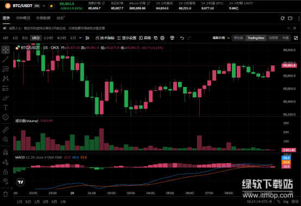Switch to TradingView chart mode
The image size is (301, 206).
click(x=256, y=38)
